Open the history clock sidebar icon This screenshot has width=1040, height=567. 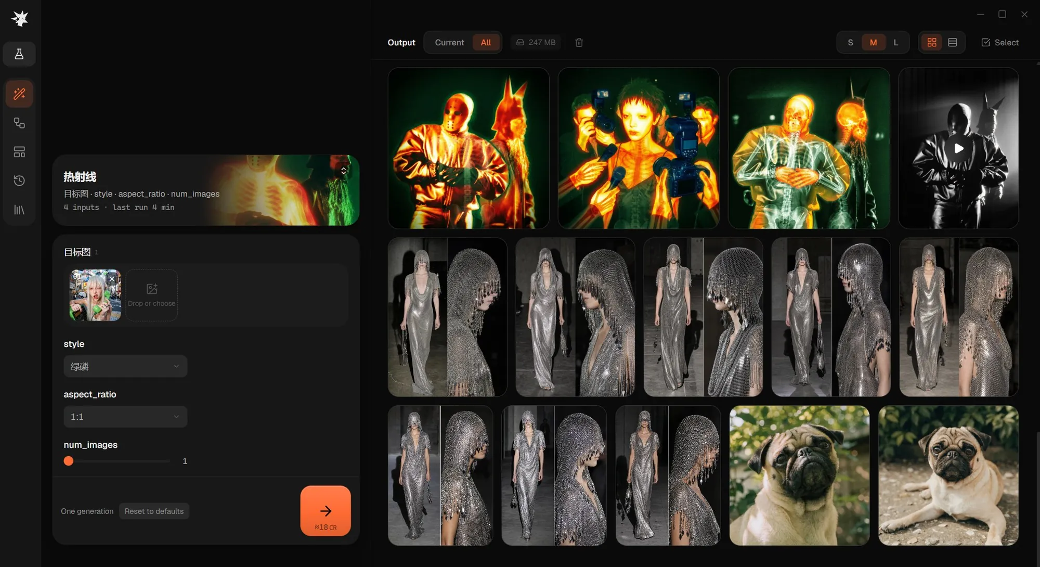(19, 181)
